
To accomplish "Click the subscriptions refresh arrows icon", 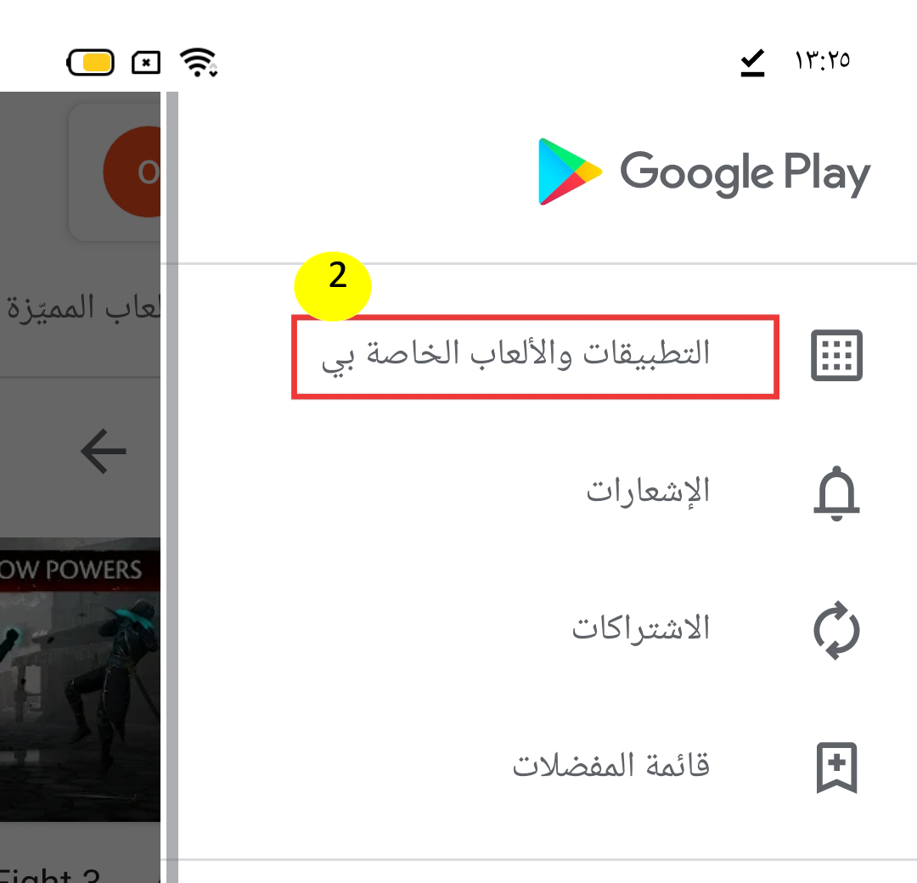I will 836,630.
